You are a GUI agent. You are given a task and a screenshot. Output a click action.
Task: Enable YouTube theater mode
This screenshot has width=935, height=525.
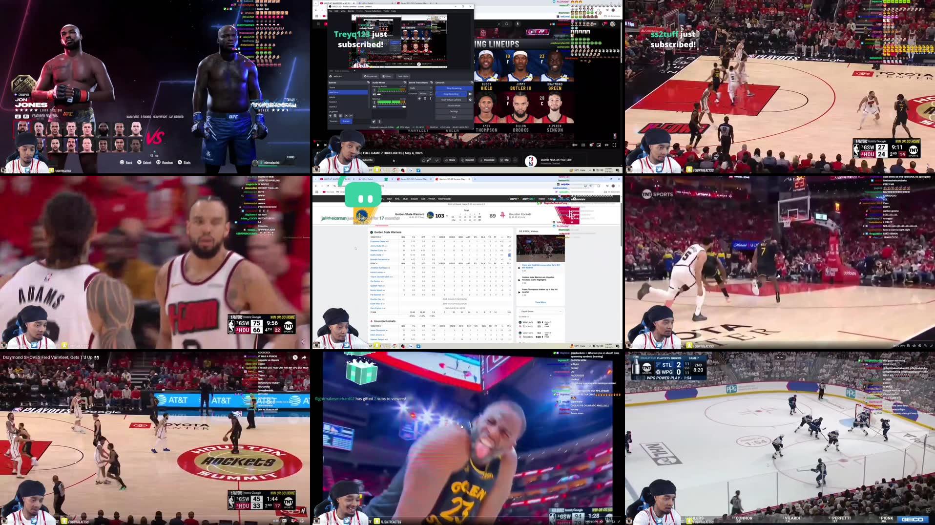pyautogui.click(x=606, y=145)
